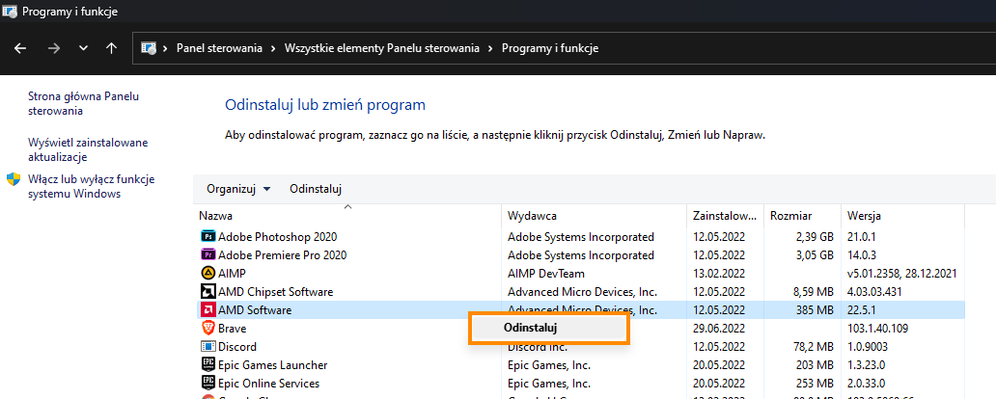Viewport: 996px width, 399px height.
Task: Click Programy i funkcje breadcrumb
Action: 550,48
